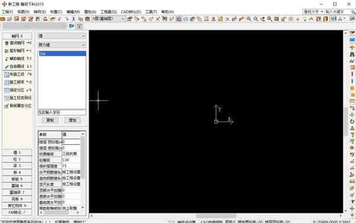The width and height of the screenshot is (356, 223).
Task: Click the rotate arrow icon on right toolbar
Action: 352,122
